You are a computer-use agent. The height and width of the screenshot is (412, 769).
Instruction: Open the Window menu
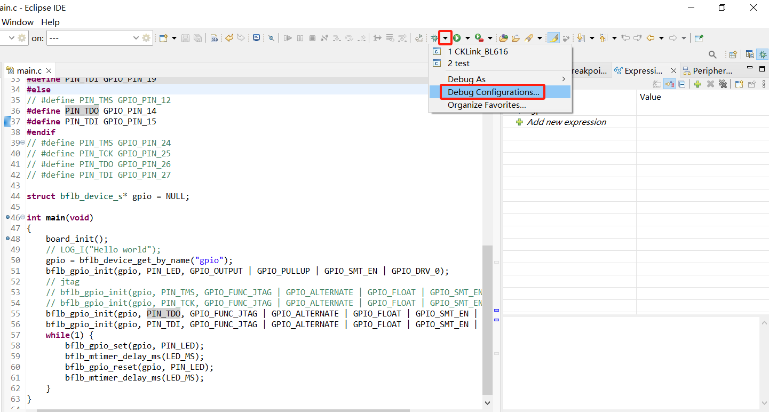[18, 22]
